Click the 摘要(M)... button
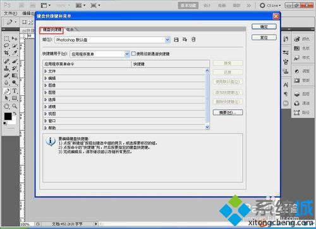This screenshot has width=316, height=229. click(x=228, y=112)
